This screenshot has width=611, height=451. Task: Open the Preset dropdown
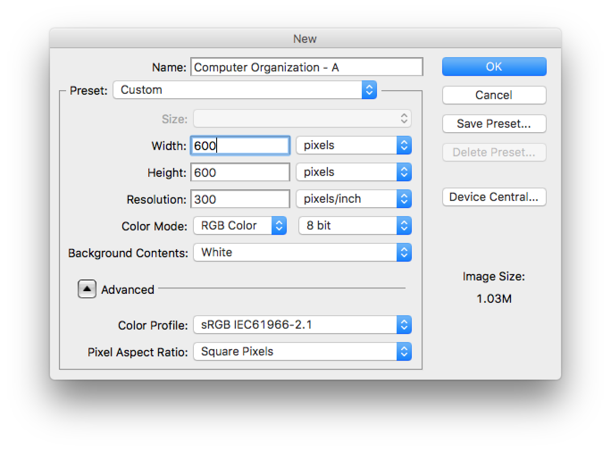point(245,90)
